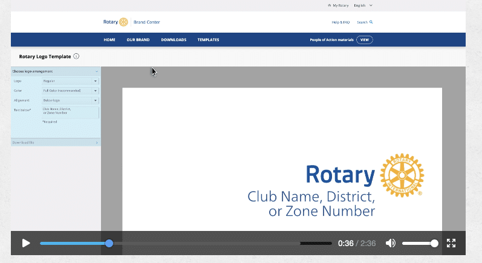This screenshot has height=263, width=482.
Task: Open the OUR BRAND menu
Action: [138, 40]
